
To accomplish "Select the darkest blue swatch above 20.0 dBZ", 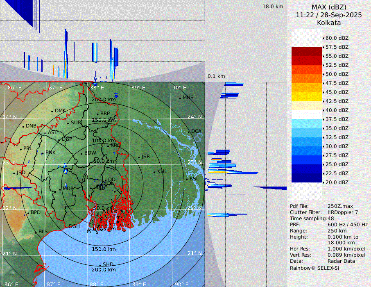I will (306, 178).
